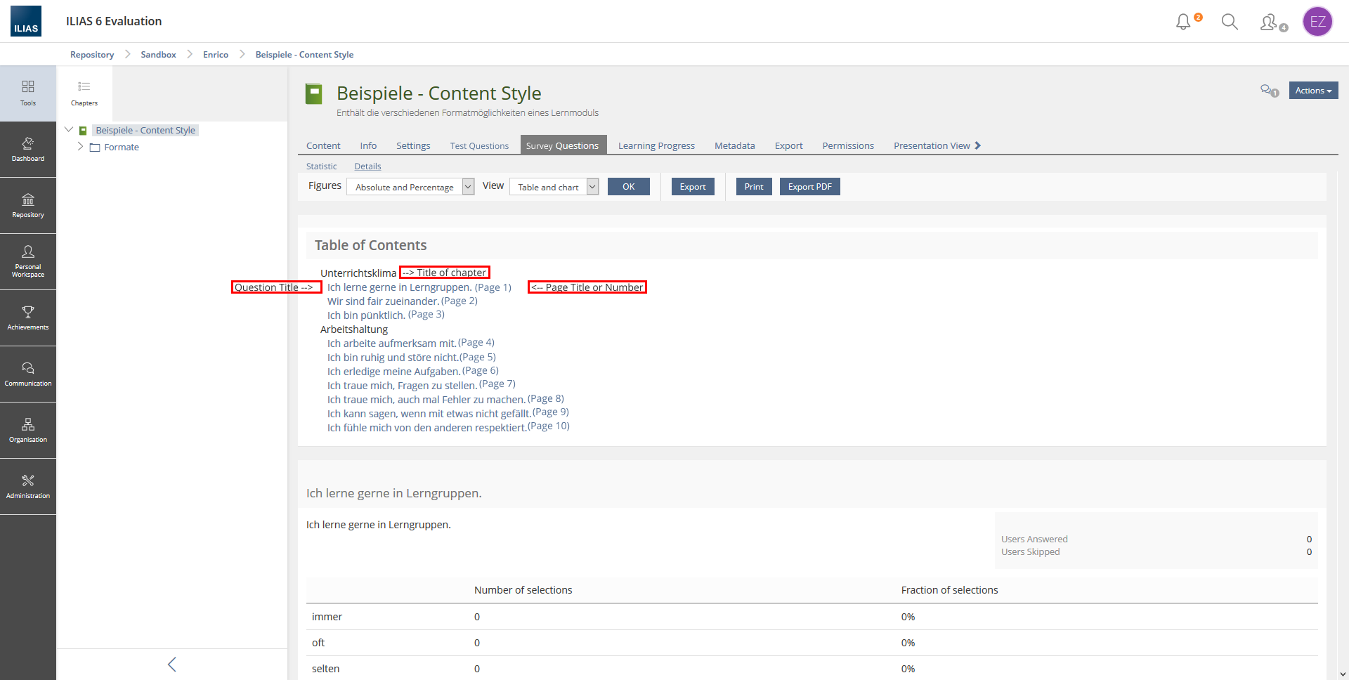Open the notifications bell icon
Screen dimensions: 1349x680
[x=1184, y=22]
